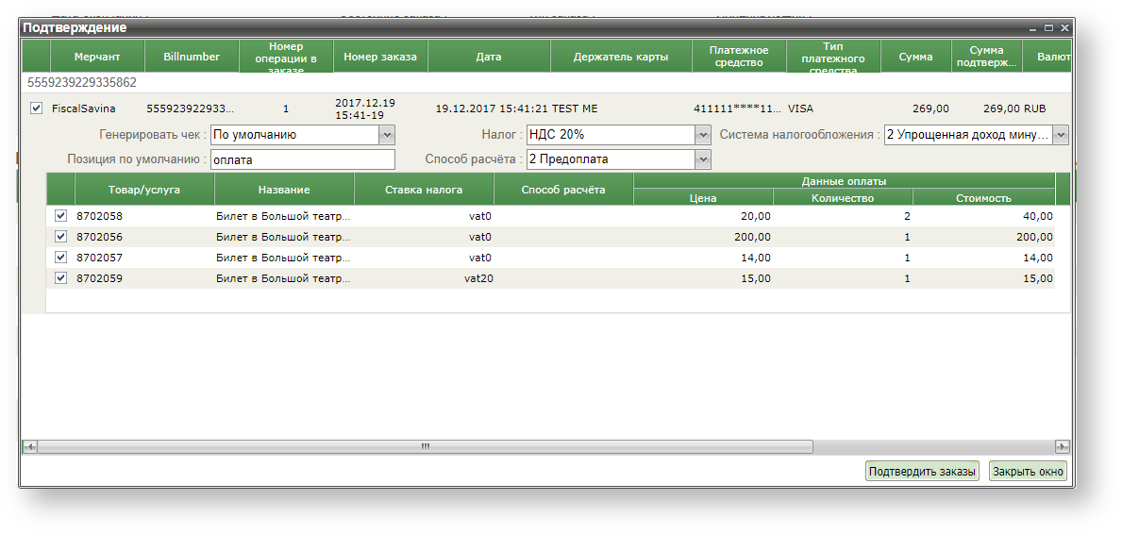Viewport: 1122px width, 534px height.
Task: Toggle checkbox for item 8702058
Action: click(x=61, y=216)
